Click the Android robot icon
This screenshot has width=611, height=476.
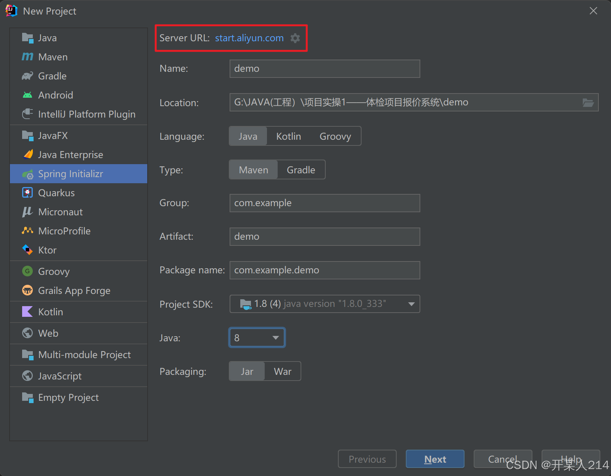27,95
